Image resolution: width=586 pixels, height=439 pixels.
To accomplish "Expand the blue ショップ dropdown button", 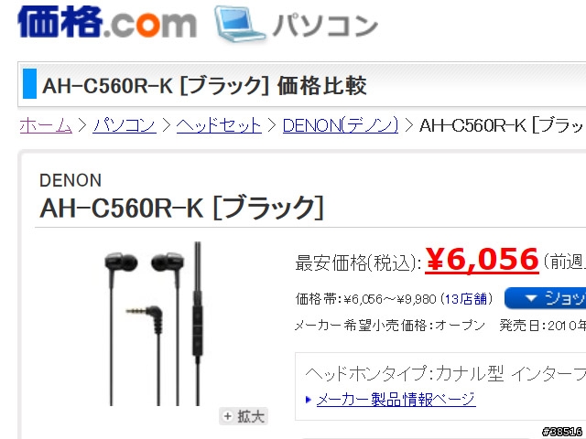I will (546, 298).
